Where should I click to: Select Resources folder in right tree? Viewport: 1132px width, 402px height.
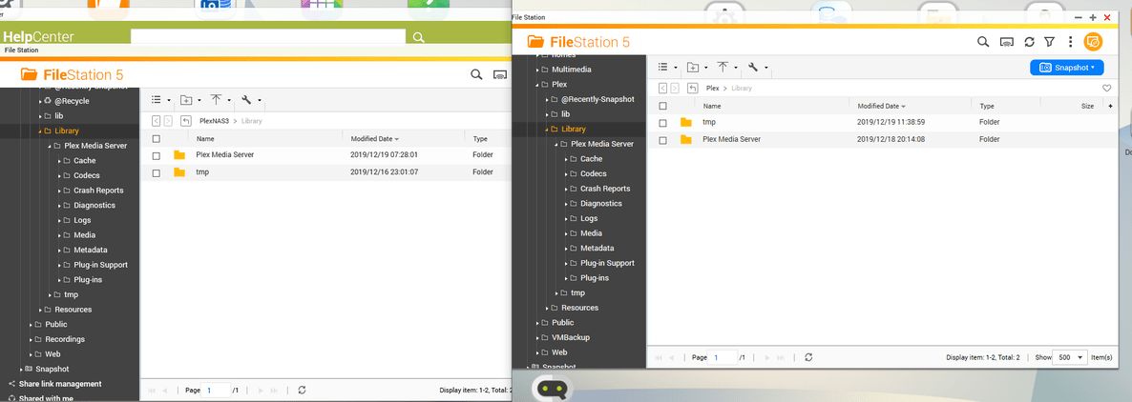pyautogui.click(x=579, y=308)
